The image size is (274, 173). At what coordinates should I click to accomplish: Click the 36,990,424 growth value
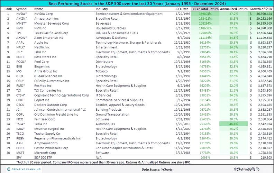(264, 13)
